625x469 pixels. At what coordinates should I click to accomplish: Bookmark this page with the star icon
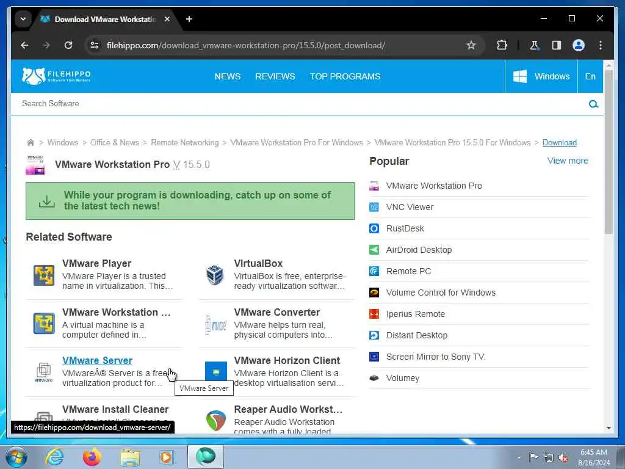[x=471, y=45]
